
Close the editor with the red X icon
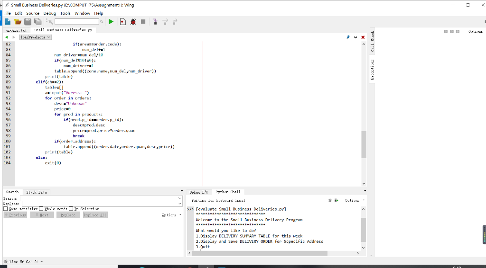[x=363, y=37]
